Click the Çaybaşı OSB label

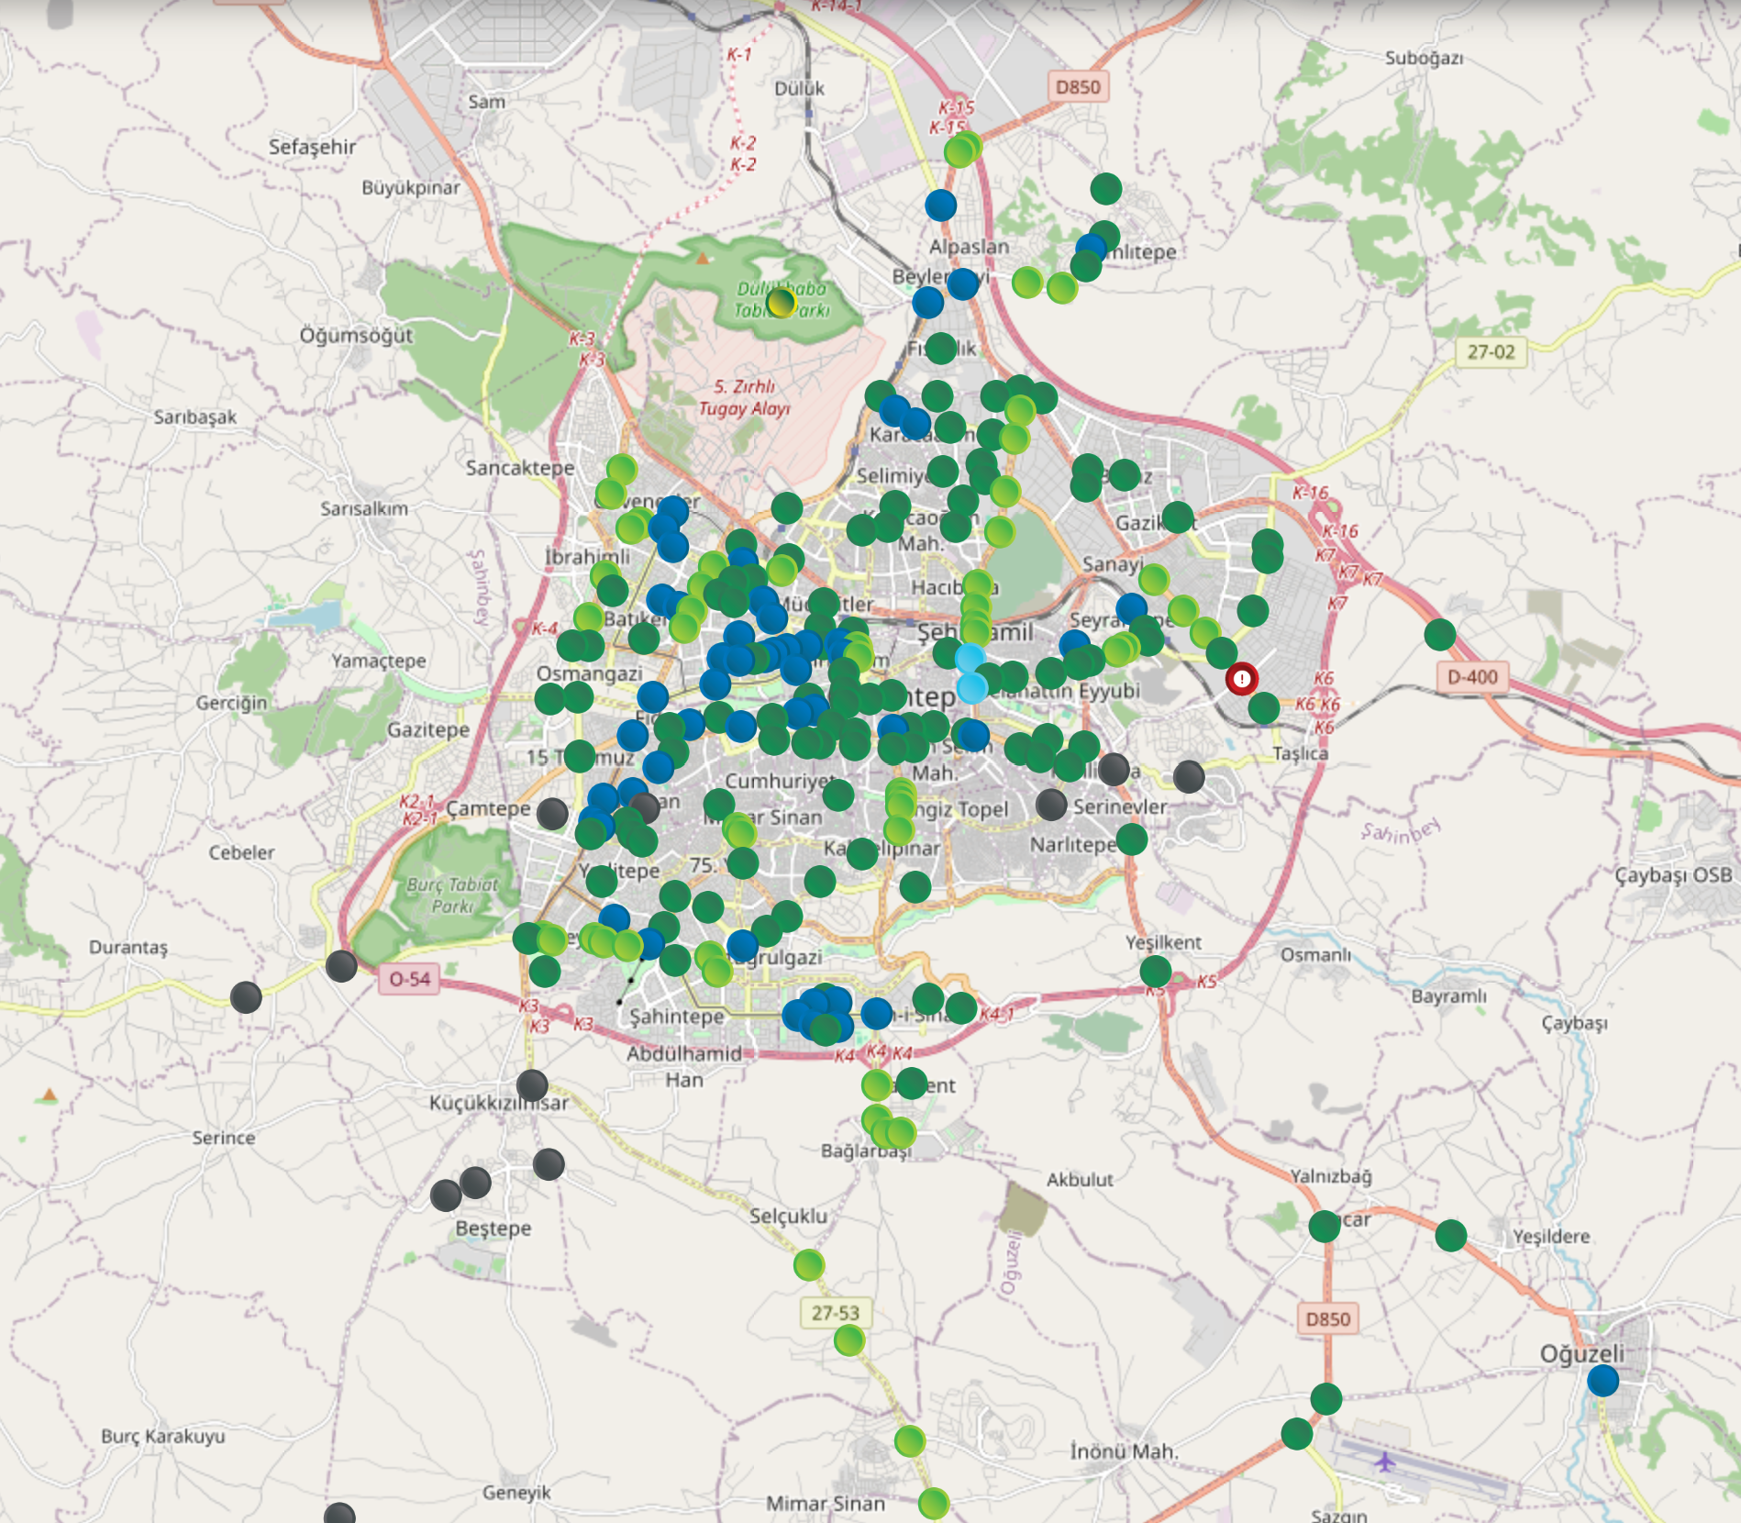pyautogui.click(x=1673, y=875)
